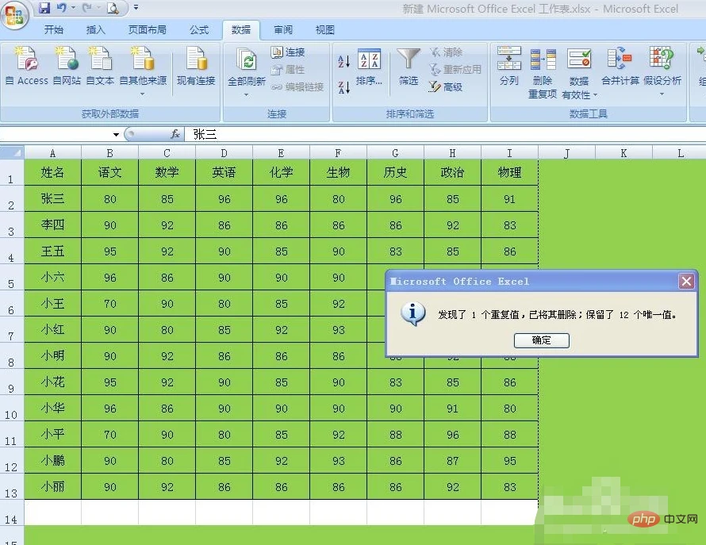Click the sort ascending A-Z icon
706x545 pixels.
tap(343, 62)
